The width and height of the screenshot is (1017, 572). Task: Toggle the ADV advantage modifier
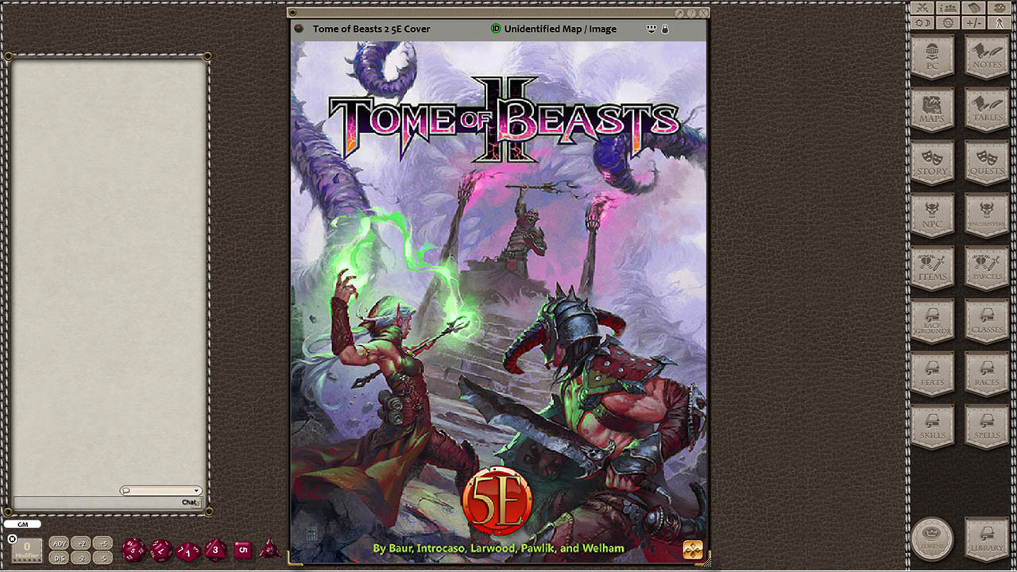(59, 543)
